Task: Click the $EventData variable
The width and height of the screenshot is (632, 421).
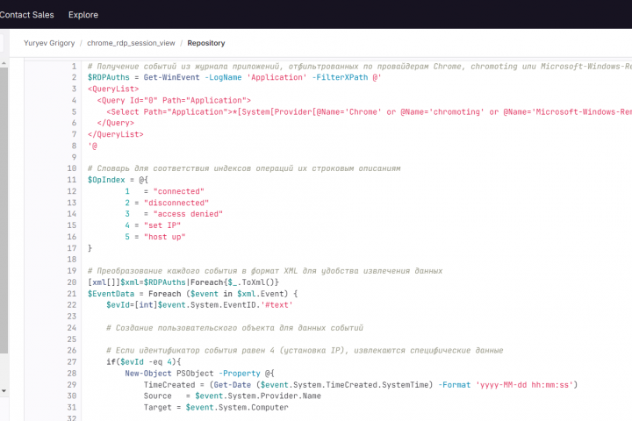Action: [x=111, y=294]
